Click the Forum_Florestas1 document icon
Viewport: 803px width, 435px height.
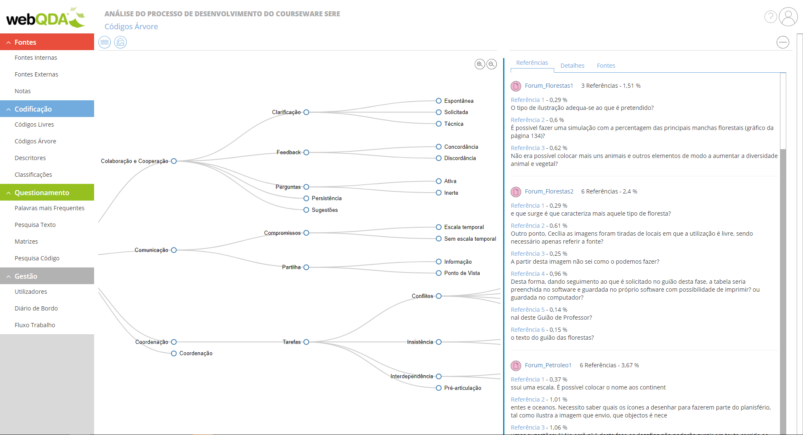point(516,86)
